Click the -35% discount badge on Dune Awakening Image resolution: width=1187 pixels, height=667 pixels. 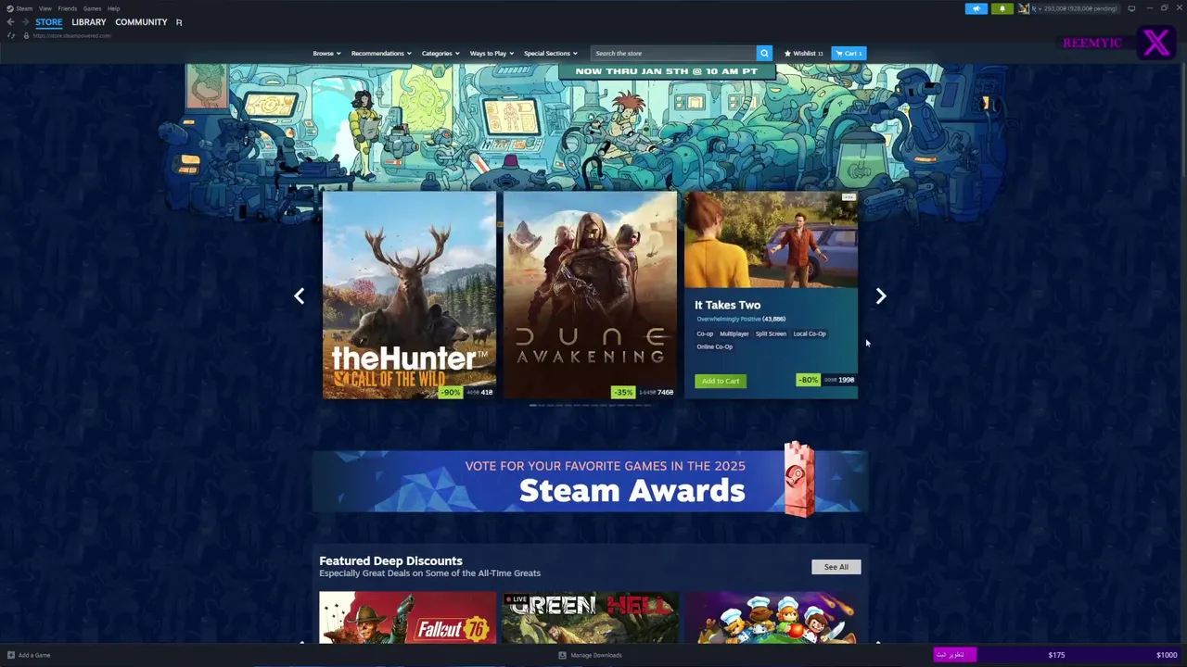(x=623, y=392)
